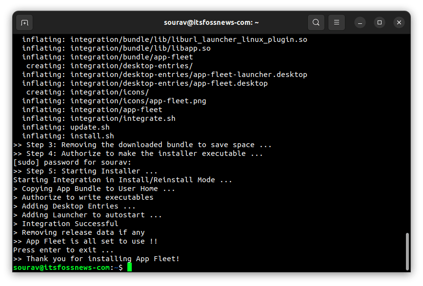Image resolution: width=423 pixels, height=286 pixels.
Task: Click the "inflating: update.sh" line
Action: tap(66, 127)
